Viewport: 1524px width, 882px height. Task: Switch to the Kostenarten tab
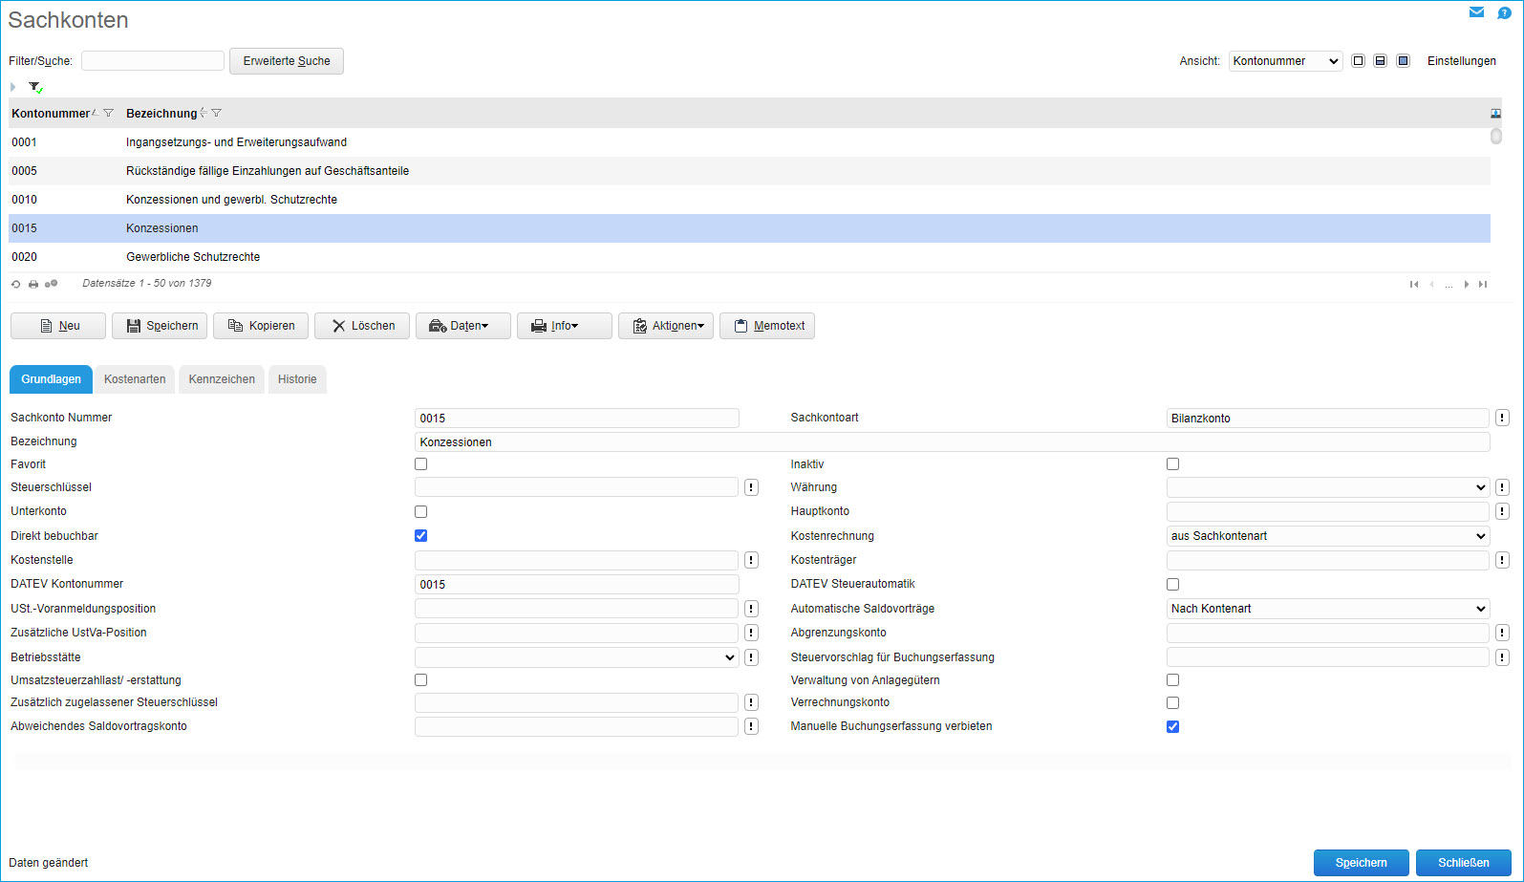[135, 379]
